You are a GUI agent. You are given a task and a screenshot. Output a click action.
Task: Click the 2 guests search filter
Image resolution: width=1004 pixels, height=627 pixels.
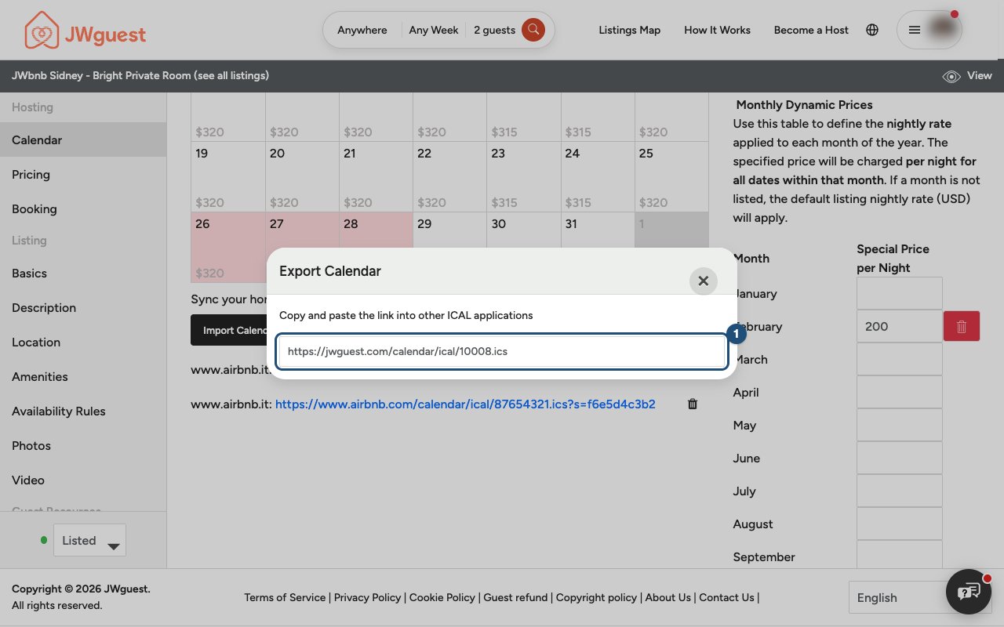(495, 30)
